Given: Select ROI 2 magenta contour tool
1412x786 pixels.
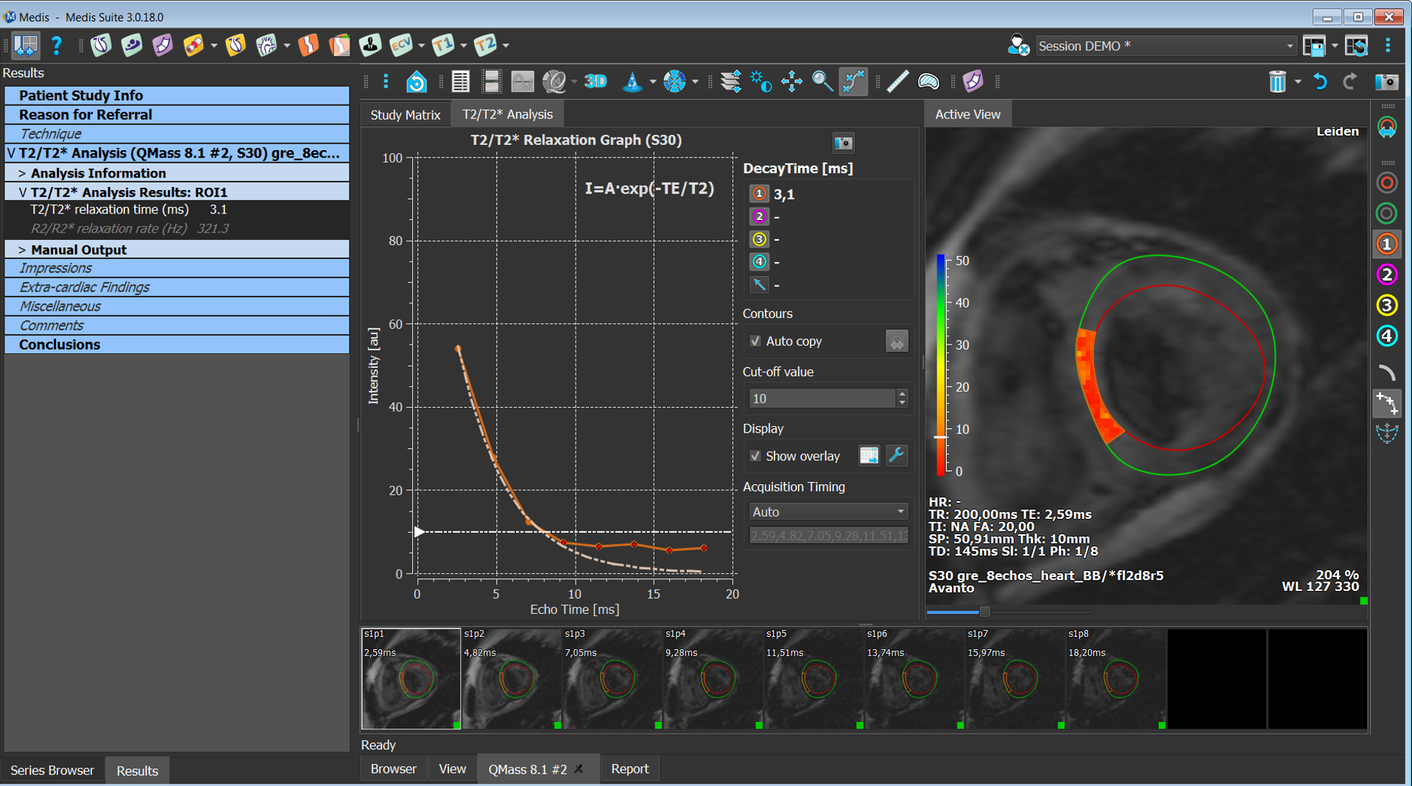Looking at the screenshot, I should 1387,275.
